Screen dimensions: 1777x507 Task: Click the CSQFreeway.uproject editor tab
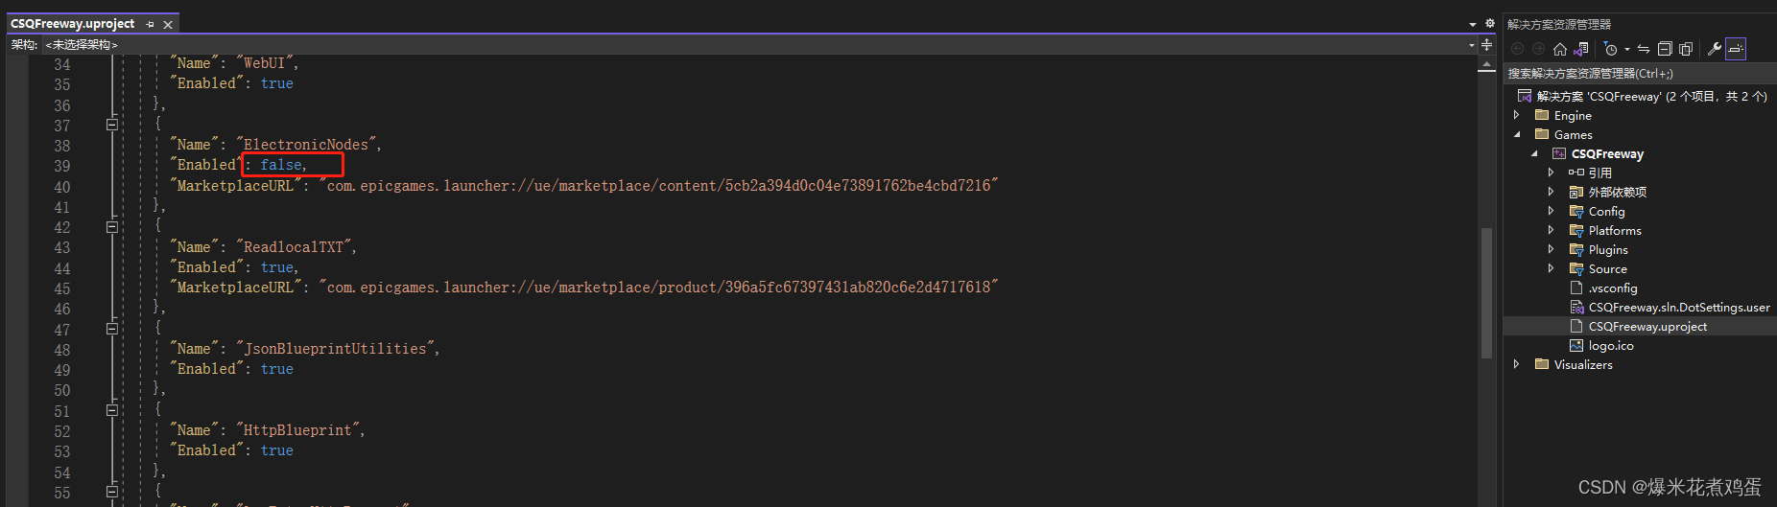pos(72,24)
